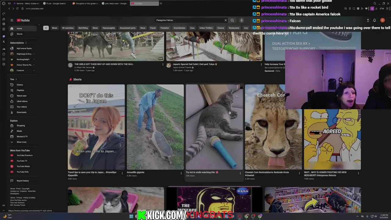Select the Music filter chip
Viewport: 391px width, 220px height.
pos(55,28)
